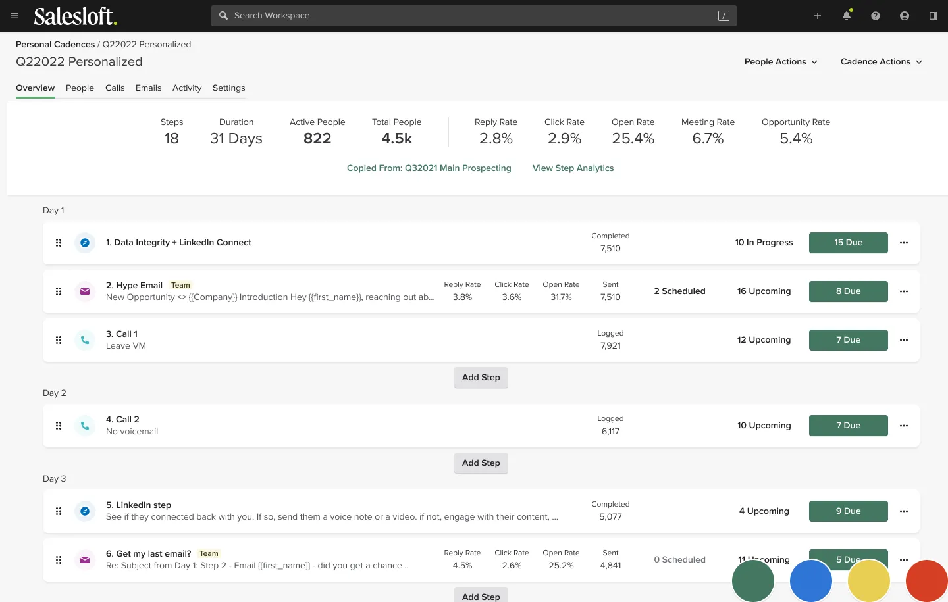Click the 15 Due button
Image resolution: width=948 pixels, height=602 pixels.
click(x=848, y=243)
